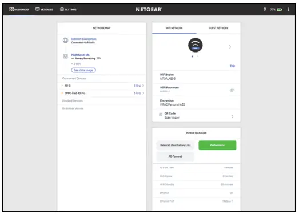Viewport: 299px width, 214px height.
Task: Switch to the Guest Network tab
Action: 218,28
